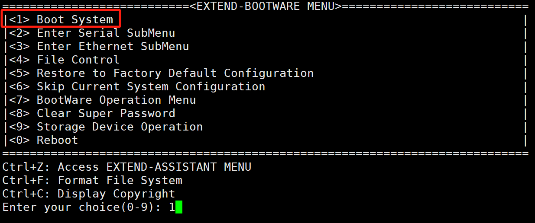Click the equals-sign separator below the menu
Image resolution: width=535 pixels, height=223 pixels.
point(266,153)
